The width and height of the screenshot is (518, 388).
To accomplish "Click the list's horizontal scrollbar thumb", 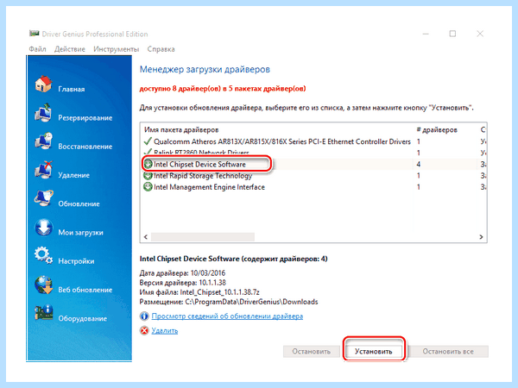I will [203, 237].
